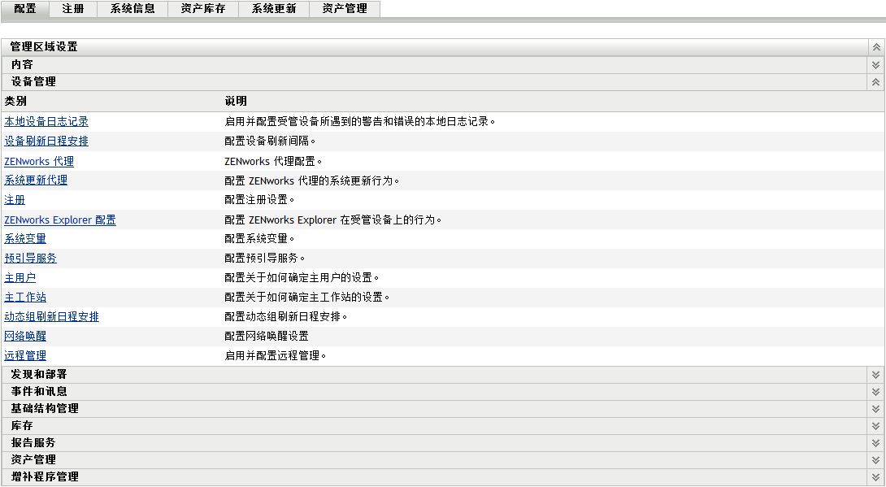
Task: Expand the 基础结构管理 section
Action: coord(875,408)
